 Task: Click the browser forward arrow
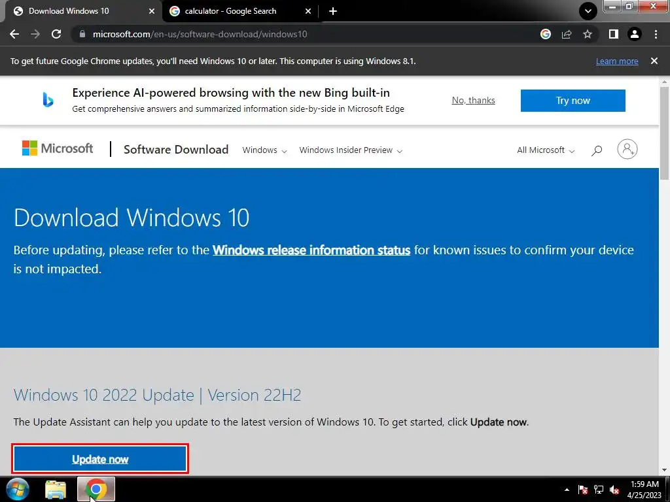(35, 34)
